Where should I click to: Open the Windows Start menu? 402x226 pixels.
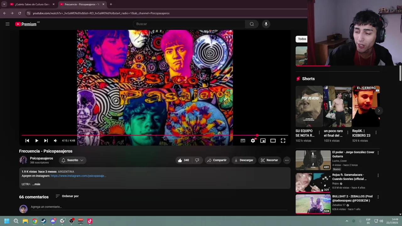pos(7,221)
